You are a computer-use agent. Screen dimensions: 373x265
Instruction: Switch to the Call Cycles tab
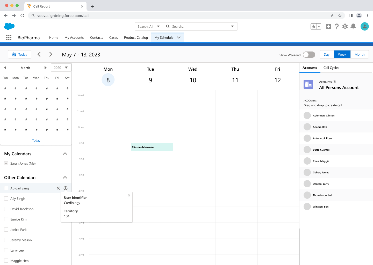point(331,68)
